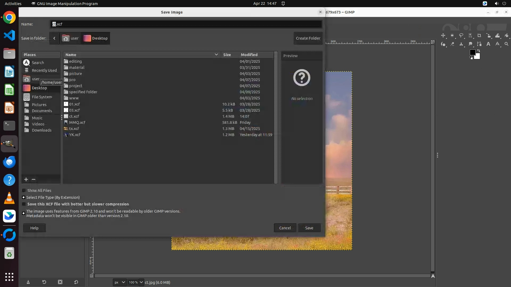Image resolution: width=511 pixels, height=287 pixels.
Task: Enable better but slower XCF compression
Action: (24, 204)
